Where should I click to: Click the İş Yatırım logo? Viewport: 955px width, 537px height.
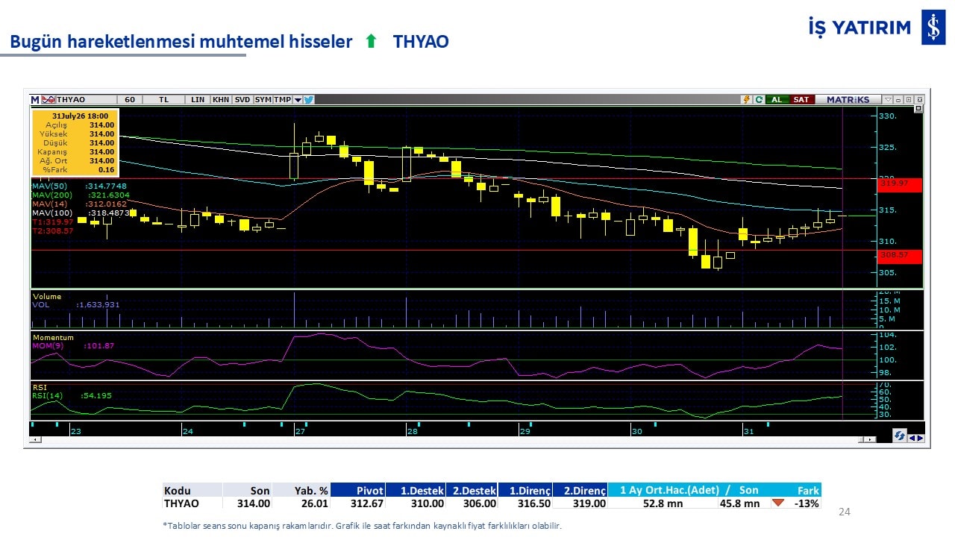click(x=877, y=28)
